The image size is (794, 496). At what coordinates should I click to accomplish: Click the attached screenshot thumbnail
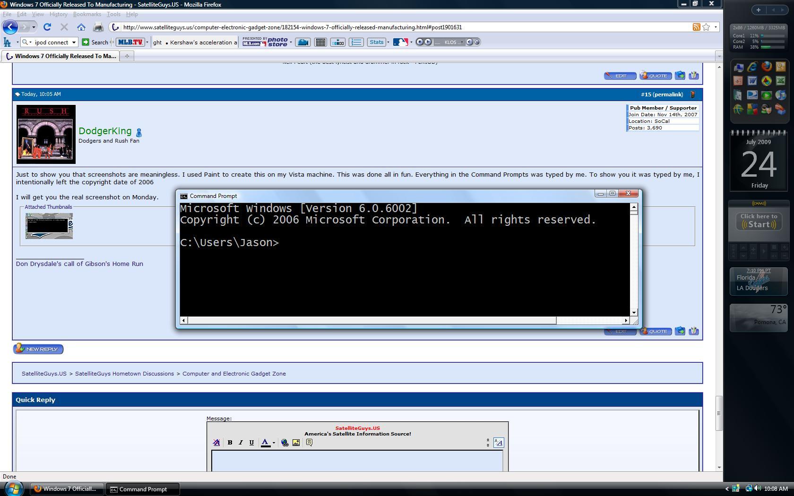click(49, 226)
